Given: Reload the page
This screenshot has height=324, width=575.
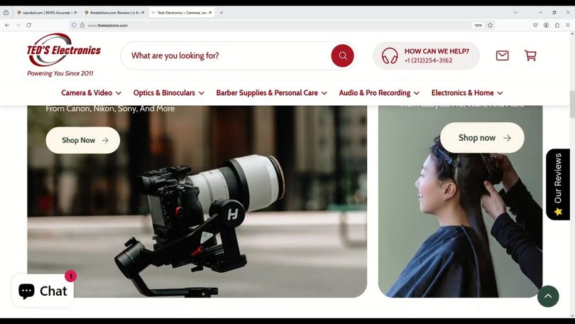Looking at the screenshot, I should click(x=28, y=26).
